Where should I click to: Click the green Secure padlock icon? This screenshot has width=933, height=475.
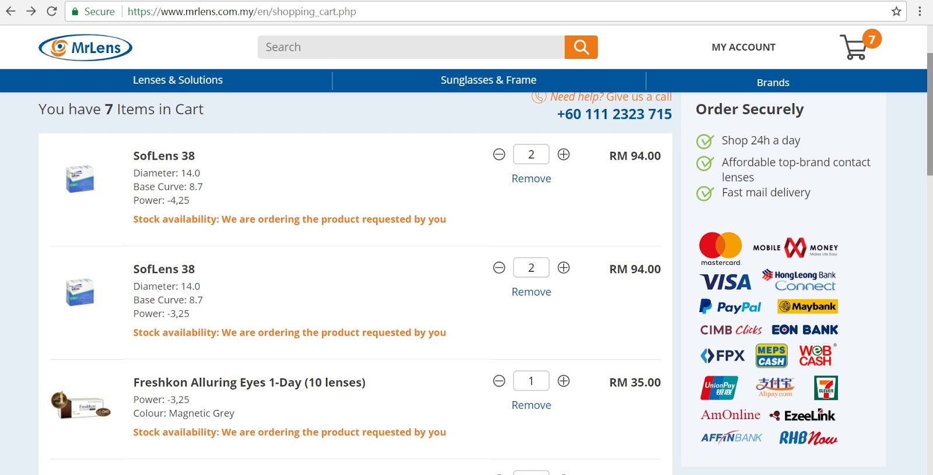click(75, 12)
